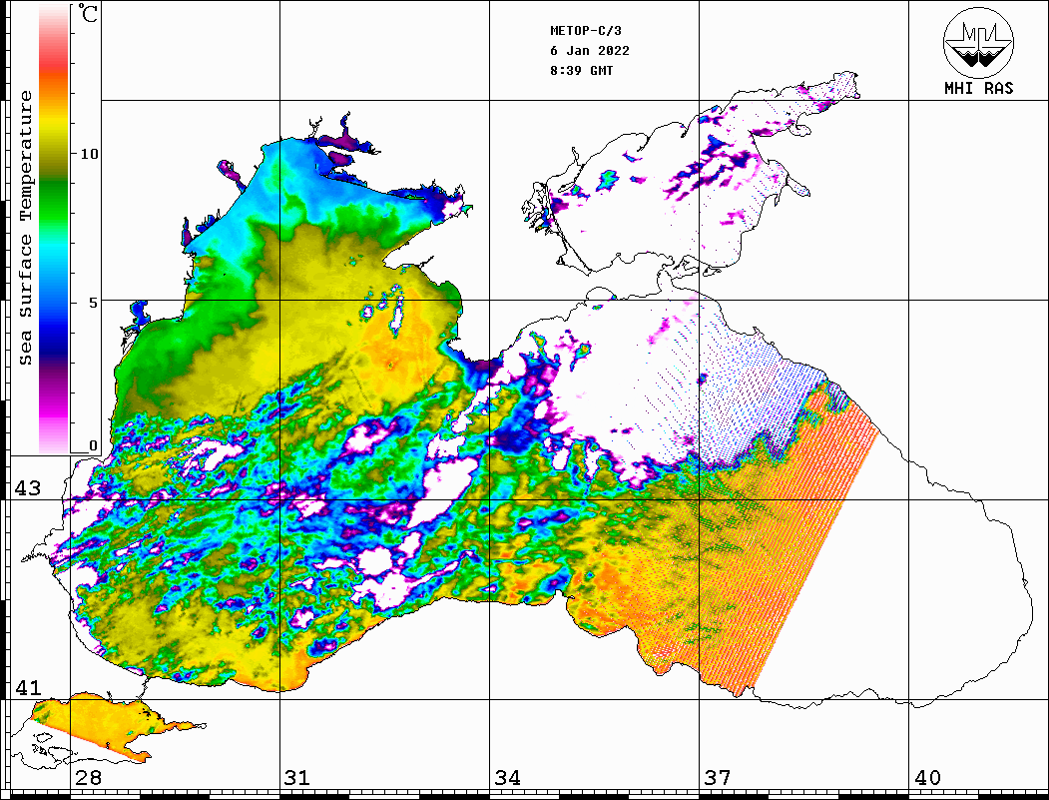1049x800 pixels.
Task: Click the latitude label 41
Action: (28, 687)
